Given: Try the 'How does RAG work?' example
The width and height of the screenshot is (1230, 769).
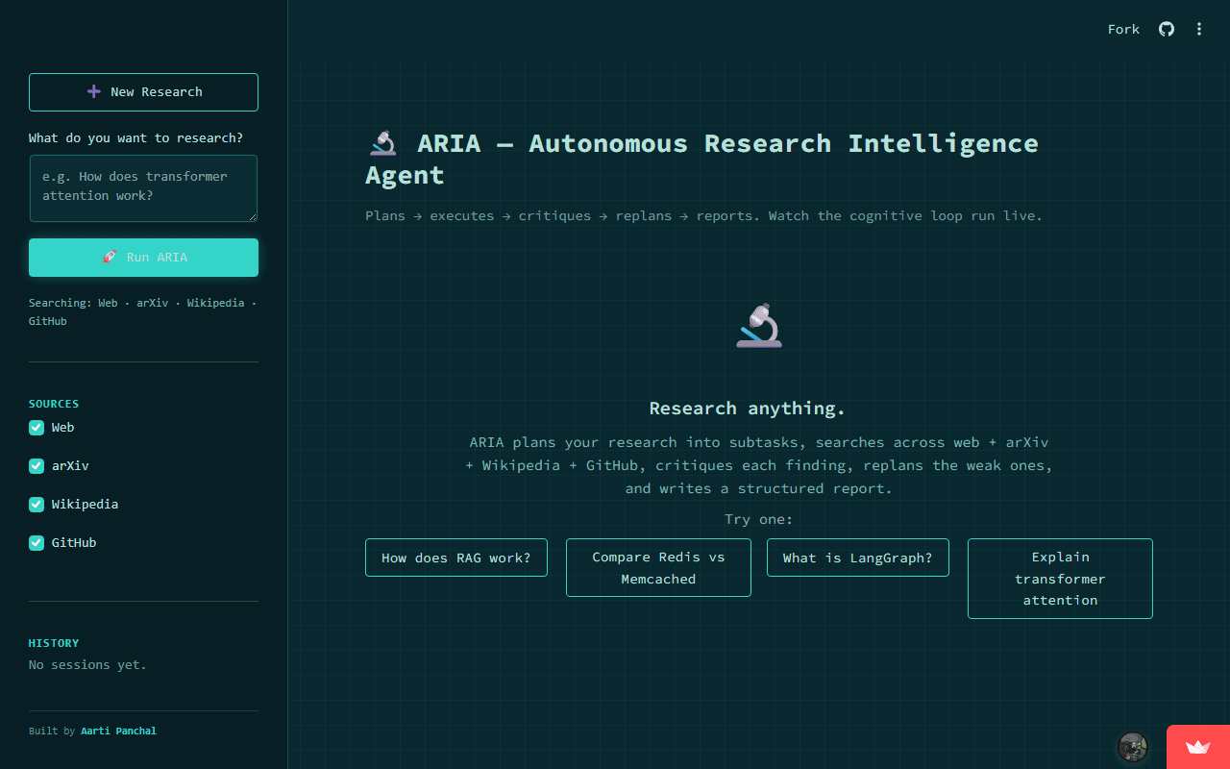Looking at the screenshot, I should (456, 558).
